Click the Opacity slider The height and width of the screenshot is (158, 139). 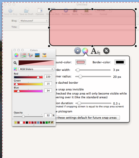28,117
